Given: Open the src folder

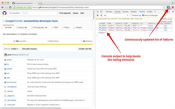Looking at the screenshot, I should pos(8,73).
